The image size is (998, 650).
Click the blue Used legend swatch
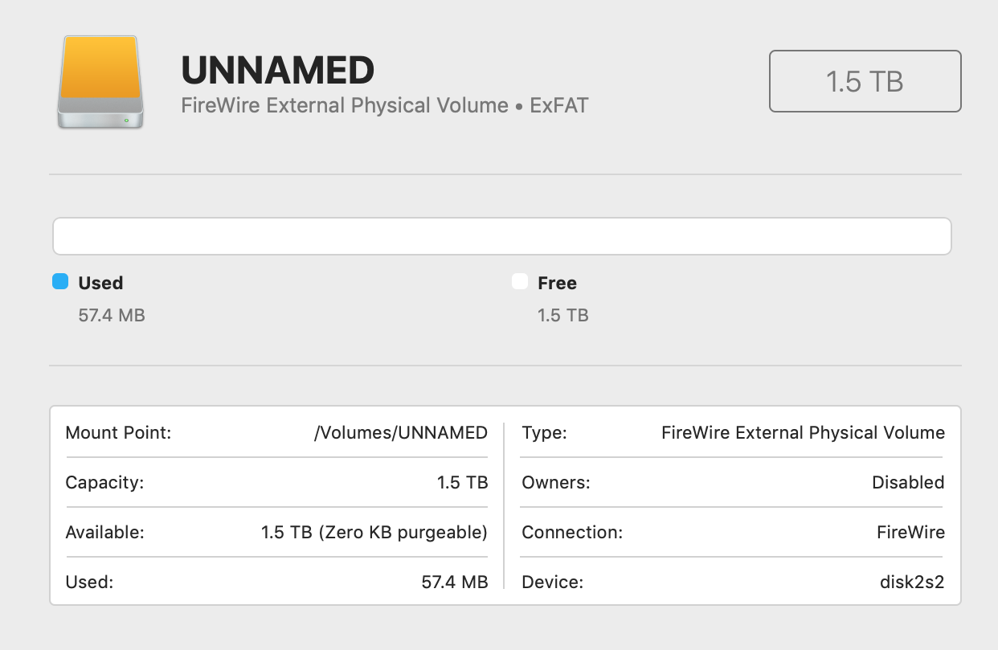pos(60,281)
